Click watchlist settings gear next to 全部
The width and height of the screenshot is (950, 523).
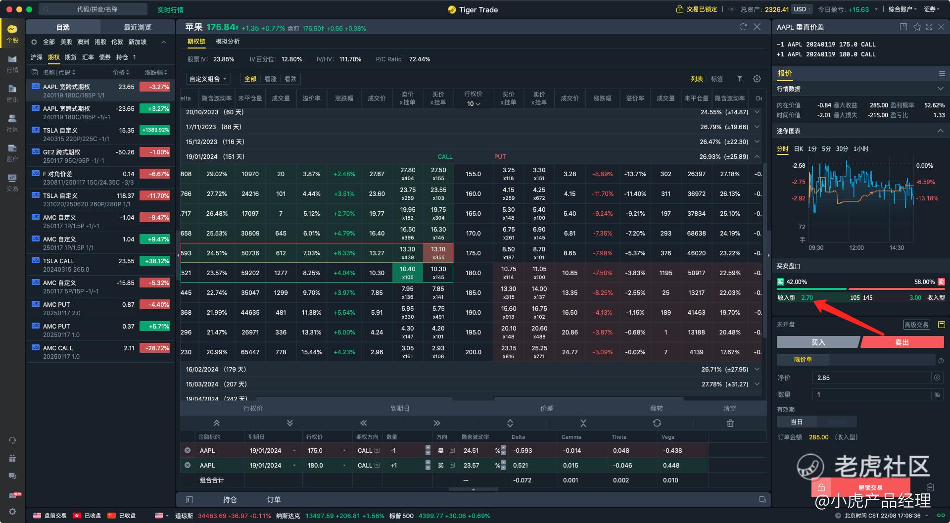pyautogui.click(x=34, y=42)
